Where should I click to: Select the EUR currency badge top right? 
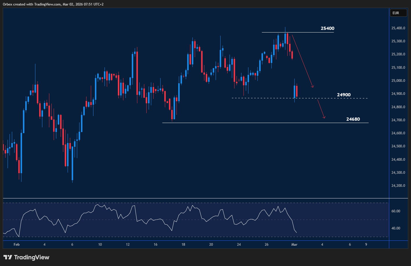coord(398,13)
